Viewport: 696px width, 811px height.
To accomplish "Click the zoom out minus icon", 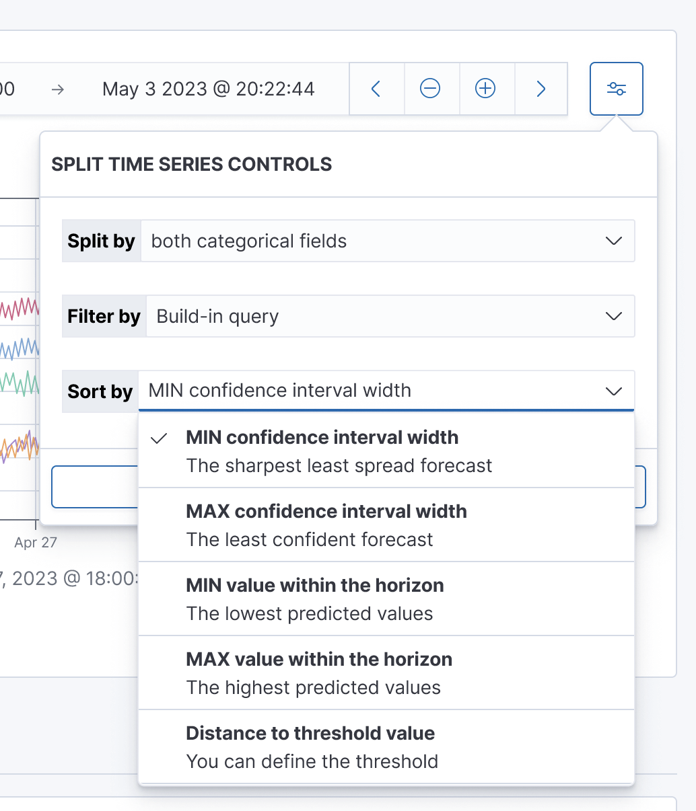I will pyautogui.click(x=431, y=88).
